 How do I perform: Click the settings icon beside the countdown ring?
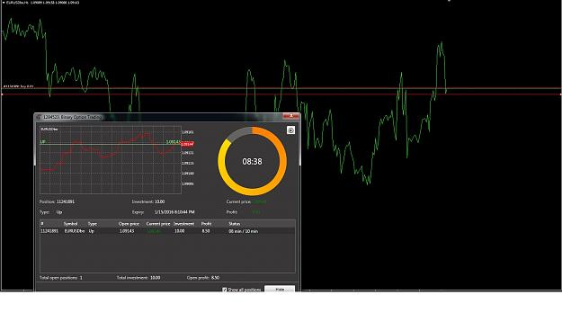(x=290, y=130)
